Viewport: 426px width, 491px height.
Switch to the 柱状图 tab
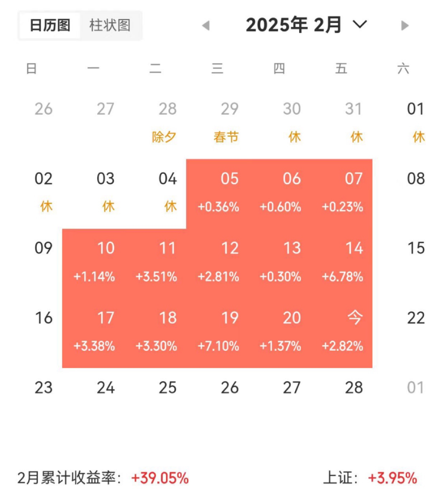(110, 26)
